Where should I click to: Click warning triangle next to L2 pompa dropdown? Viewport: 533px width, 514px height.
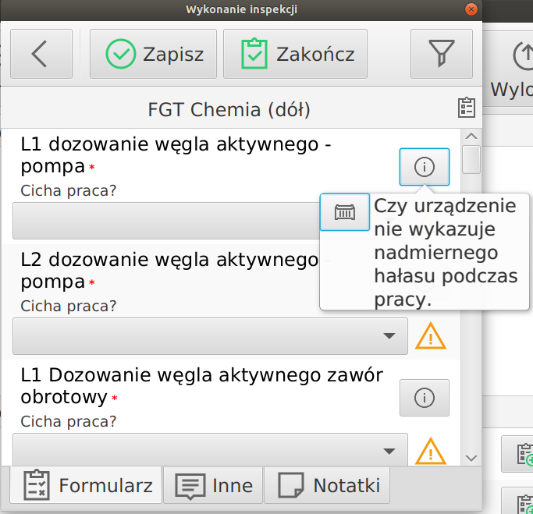click(x=430, y=336)
